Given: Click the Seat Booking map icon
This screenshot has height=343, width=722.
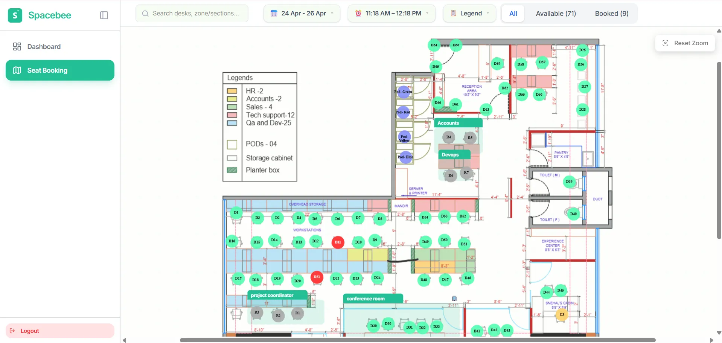Looking at the screenshot, I should [x=17, y=70].
